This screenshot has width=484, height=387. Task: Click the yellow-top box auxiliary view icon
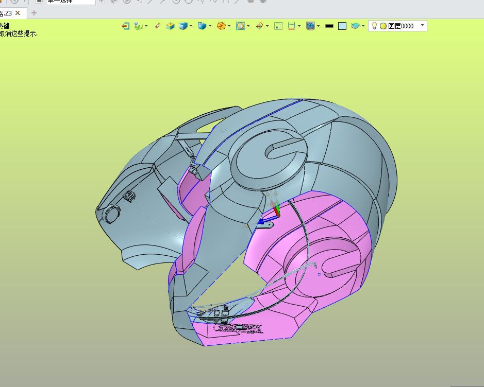[170, 26]
